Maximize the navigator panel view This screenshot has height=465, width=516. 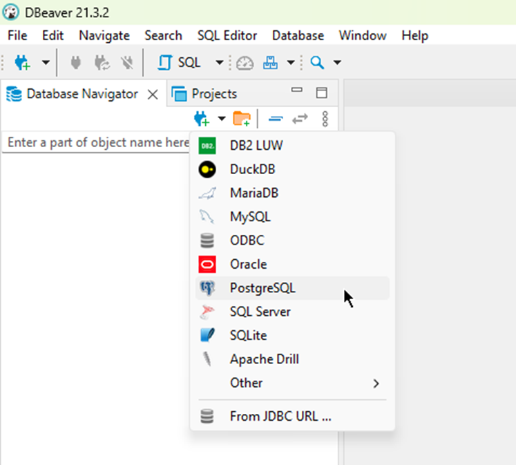tap(321, 93)
